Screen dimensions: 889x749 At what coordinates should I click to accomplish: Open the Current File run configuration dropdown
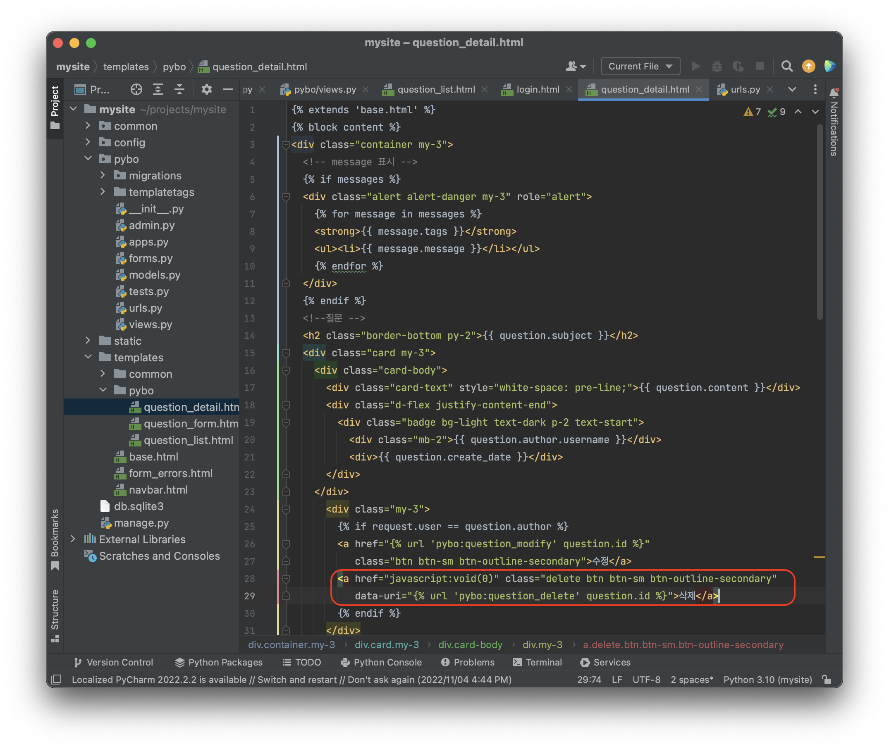(x=640, y=67)
